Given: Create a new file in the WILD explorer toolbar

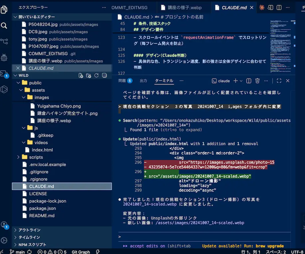Looking at the screenshot, I should click(x=81, y=76).
